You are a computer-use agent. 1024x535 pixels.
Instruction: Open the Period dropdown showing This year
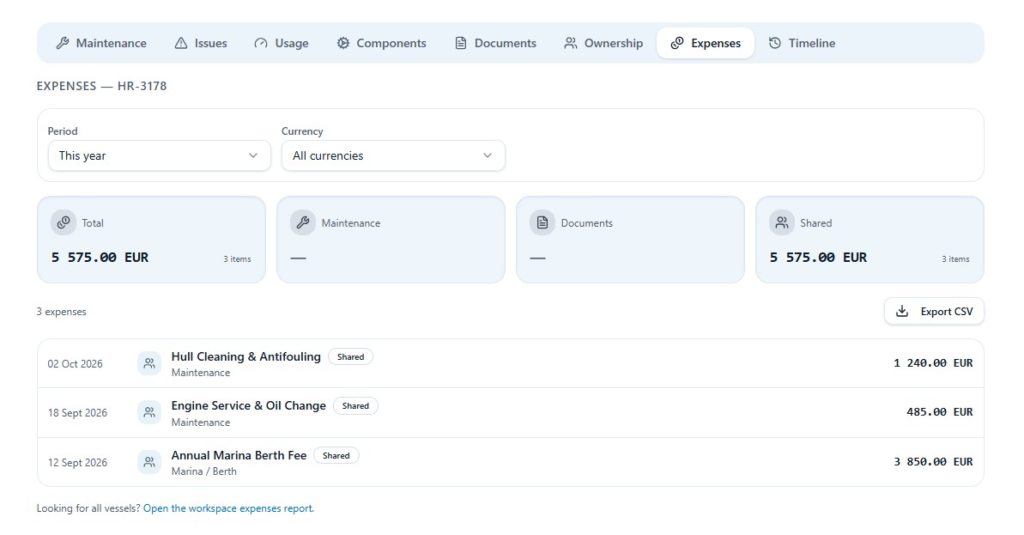[x=160, y=155]
